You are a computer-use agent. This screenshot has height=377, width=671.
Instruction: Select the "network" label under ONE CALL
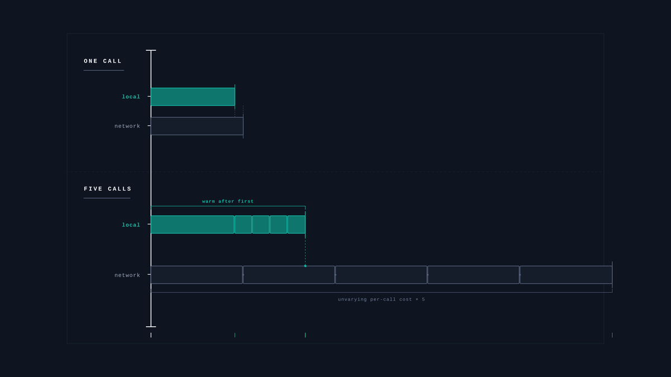[127, 126]
